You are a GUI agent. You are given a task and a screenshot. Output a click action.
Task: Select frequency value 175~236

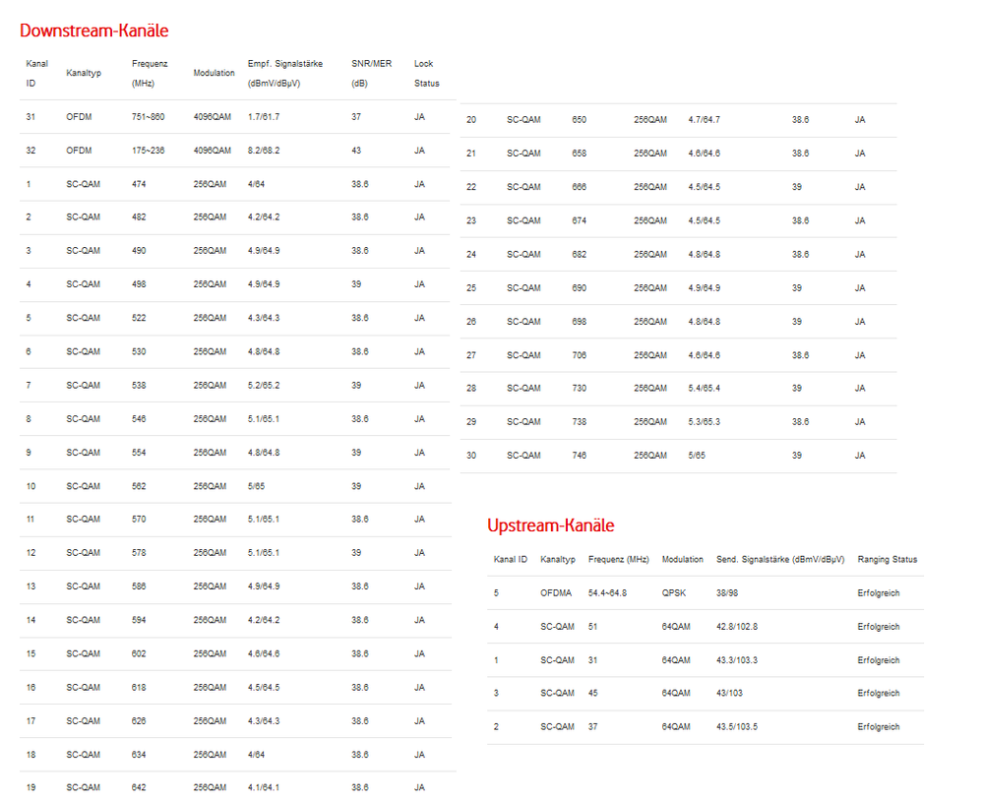pyautogui.click(x=148, y=151)
